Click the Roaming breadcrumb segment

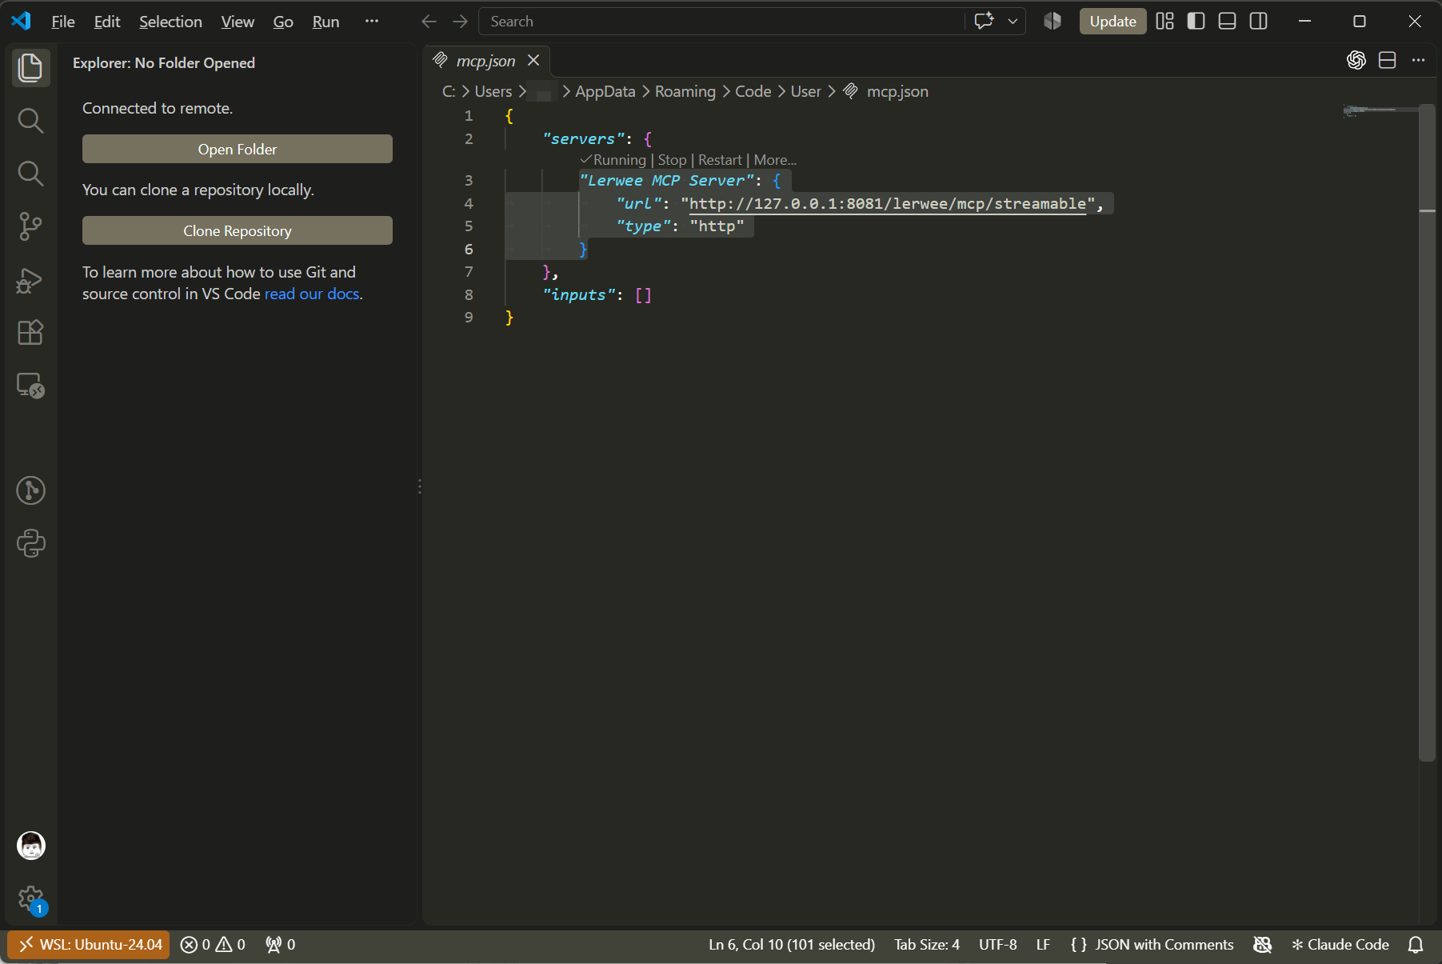[685, 91]
